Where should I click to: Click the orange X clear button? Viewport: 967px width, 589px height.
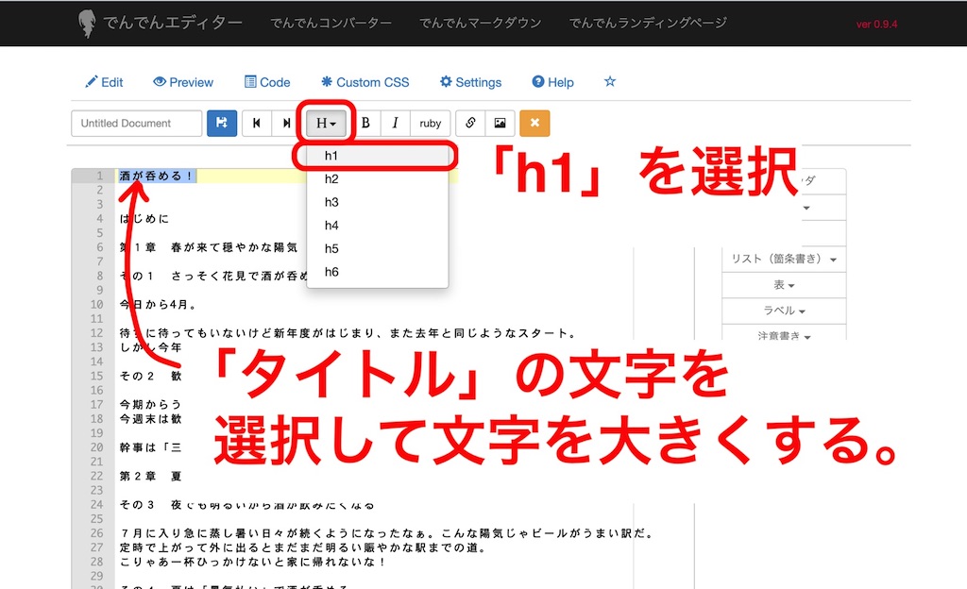[x=534, y=124]
